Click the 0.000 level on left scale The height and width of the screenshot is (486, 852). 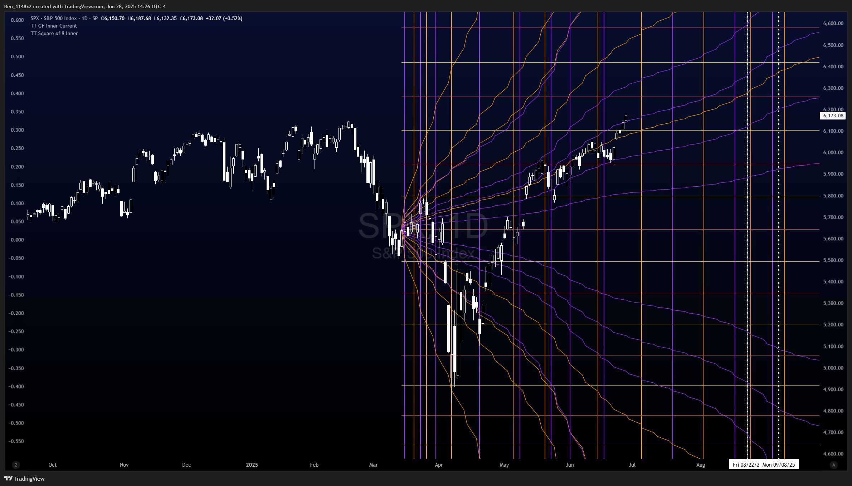[17, 240]
